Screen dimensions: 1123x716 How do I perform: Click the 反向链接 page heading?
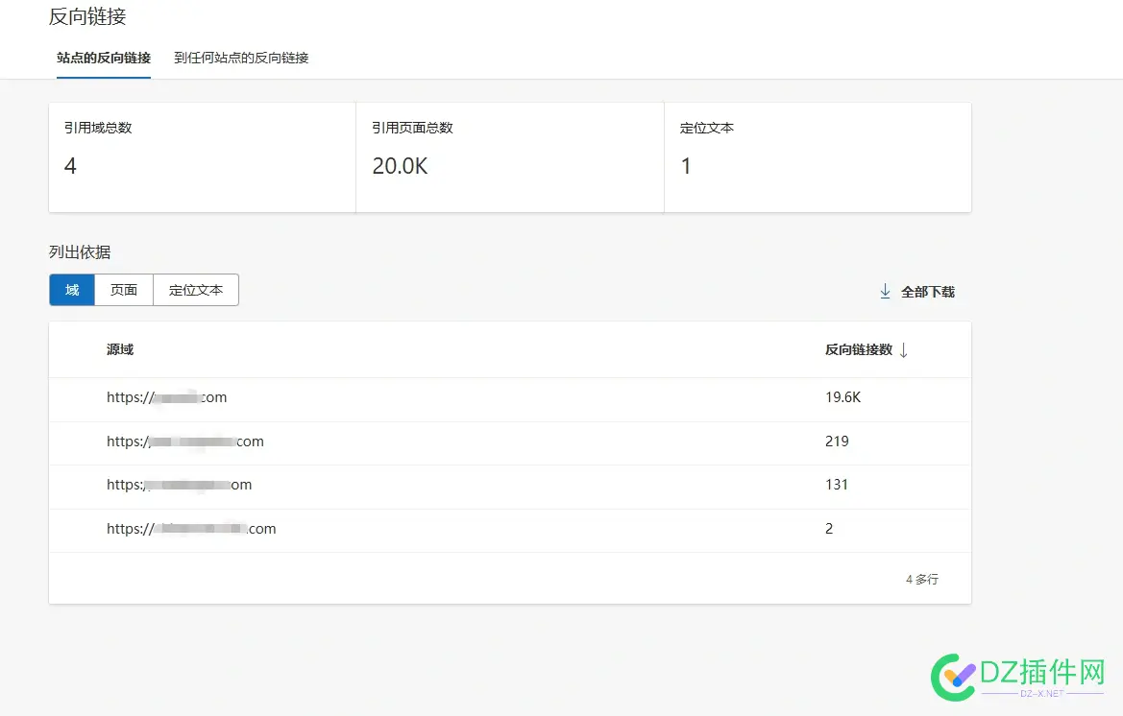[87, 16]
